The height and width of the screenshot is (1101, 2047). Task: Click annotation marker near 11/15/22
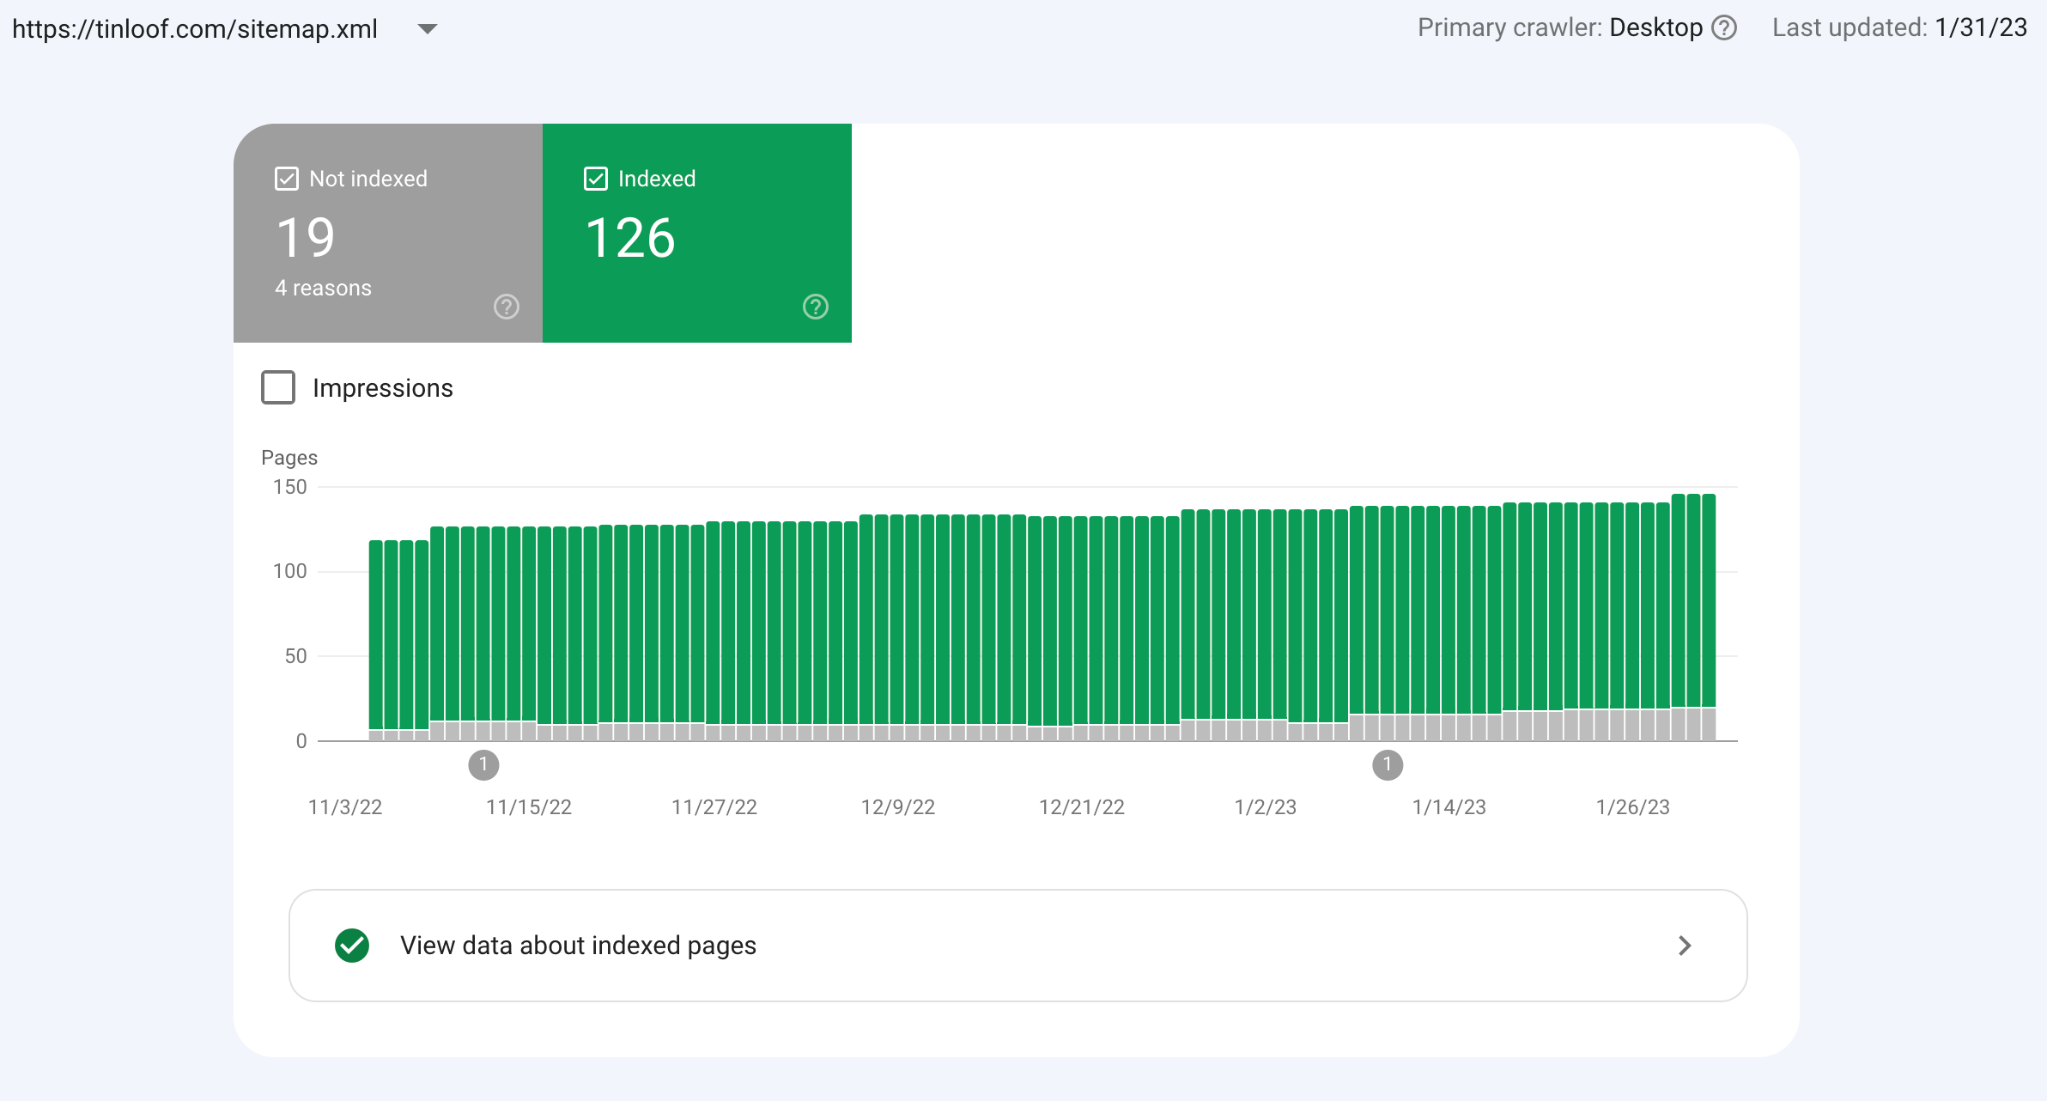point(483,764)
